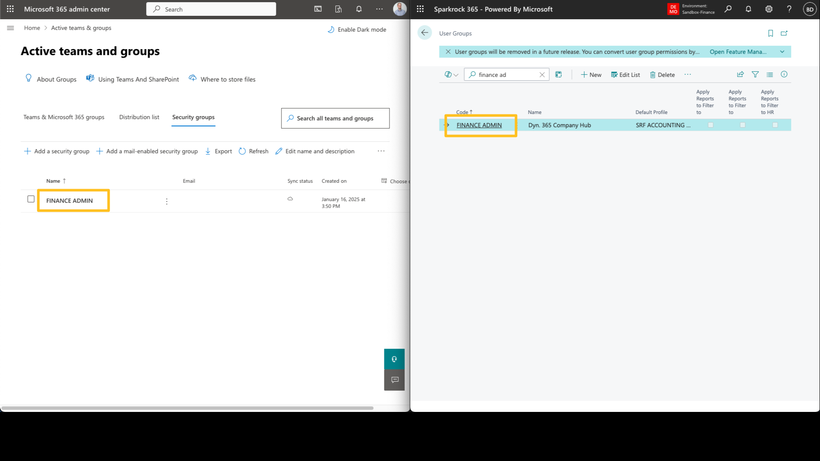Open page in new window icon
820x461 pixels.
point(784,33)
